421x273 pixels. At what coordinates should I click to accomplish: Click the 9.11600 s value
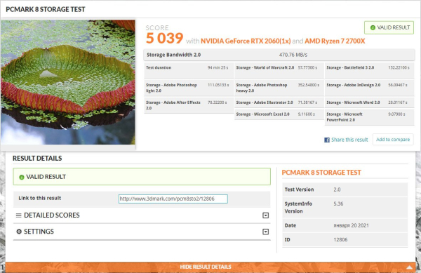tap(307, 114)
